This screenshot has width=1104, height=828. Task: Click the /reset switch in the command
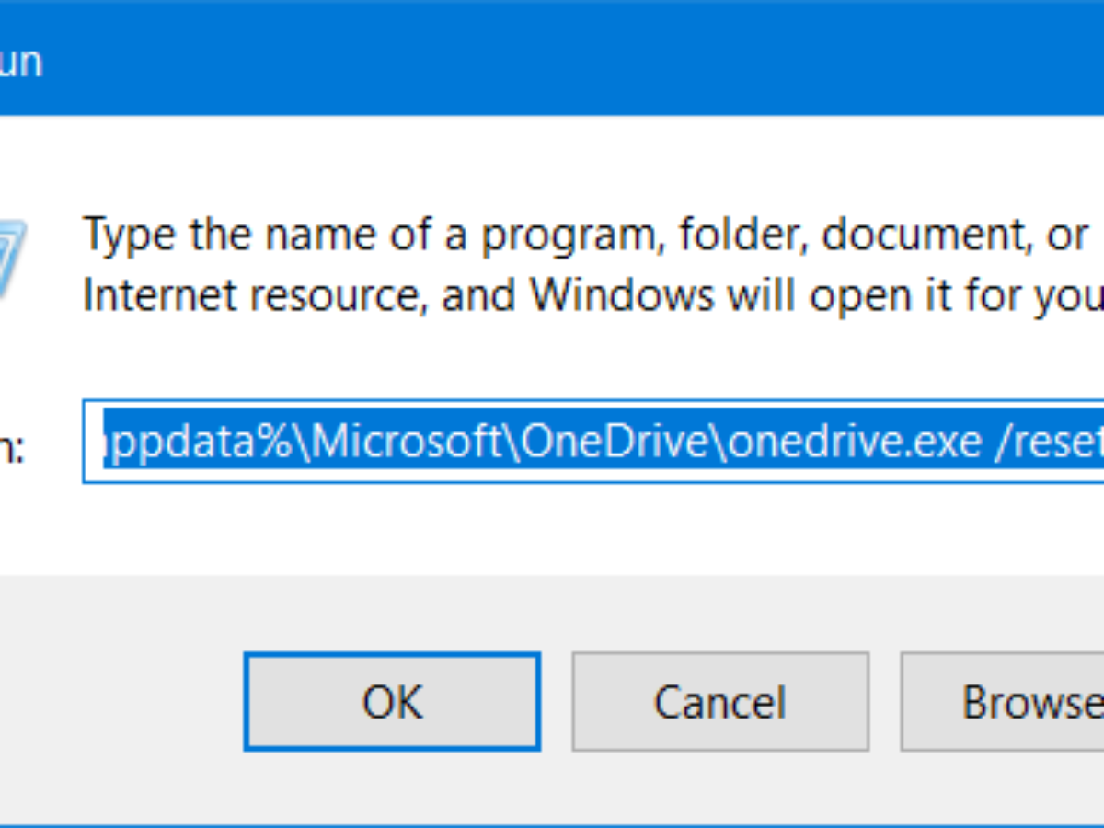1049,443
